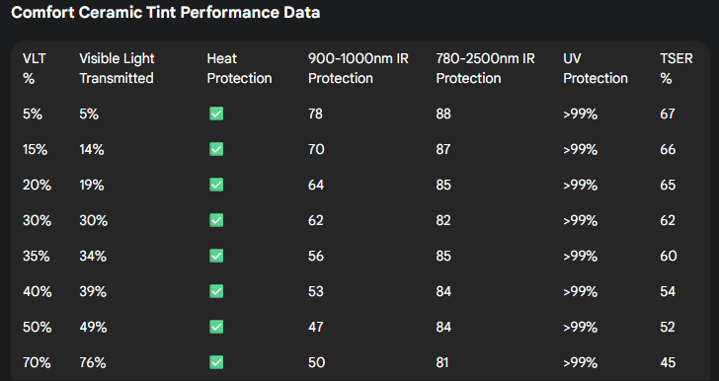The height and width of the screenshot is (381, 719).
Task: Click the VLT % column header
Action: coord(35,68)
